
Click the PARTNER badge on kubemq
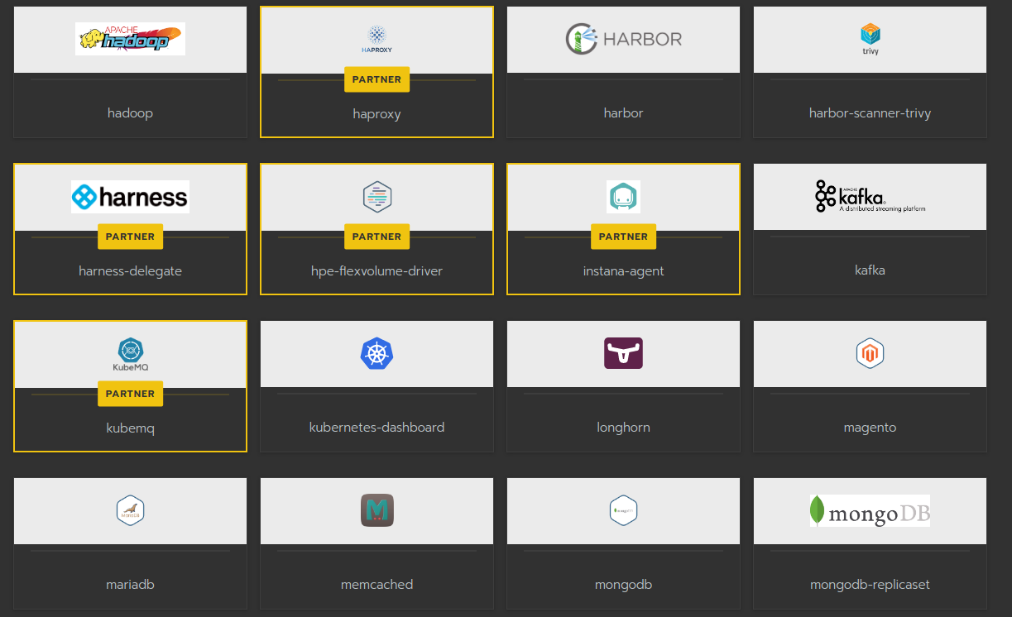click(x=130, y=394)
